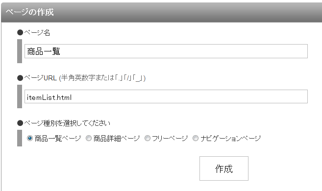Click the 商品一覧ページ label text
The width and height of the screenshot is (322, 191).
click(58, 139)
